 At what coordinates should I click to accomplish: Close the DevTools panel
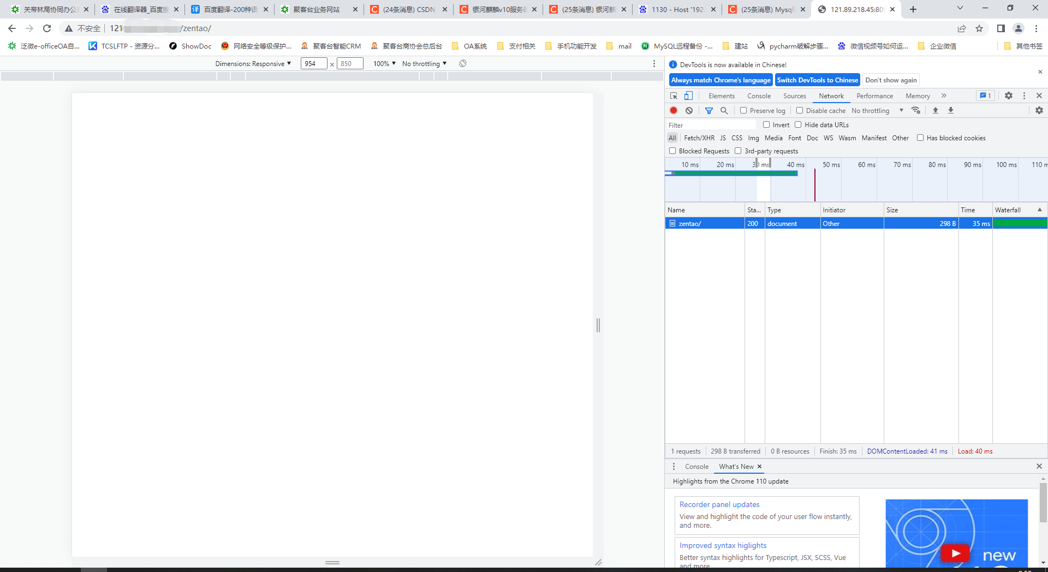(x=1039, y=96)
